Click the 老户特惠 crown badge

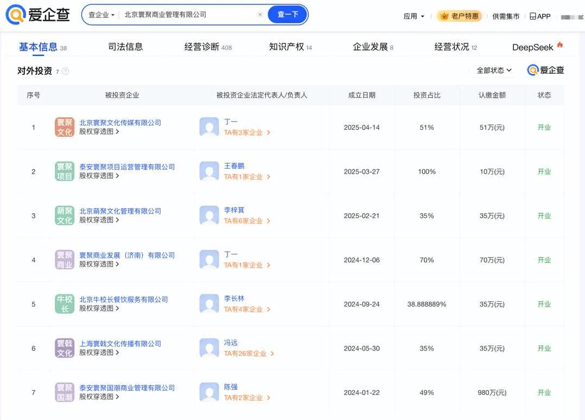(460, 16)
